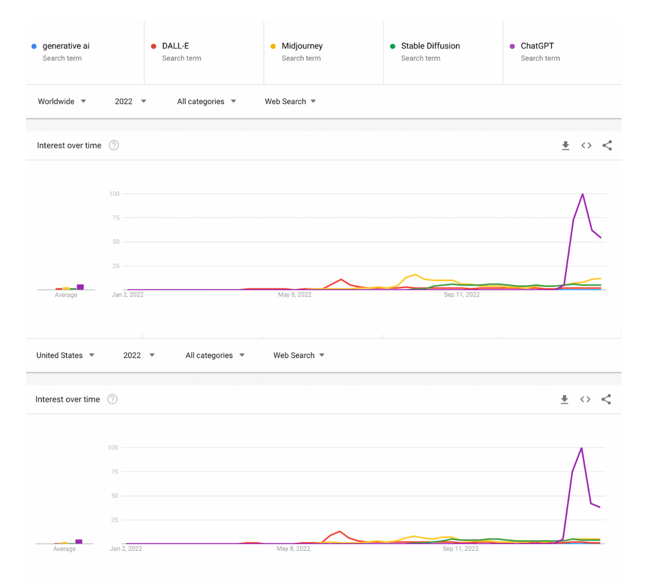Click the blue generative ai color dot
This screenshot has width=648, height=583.
[x=35, y=46]
